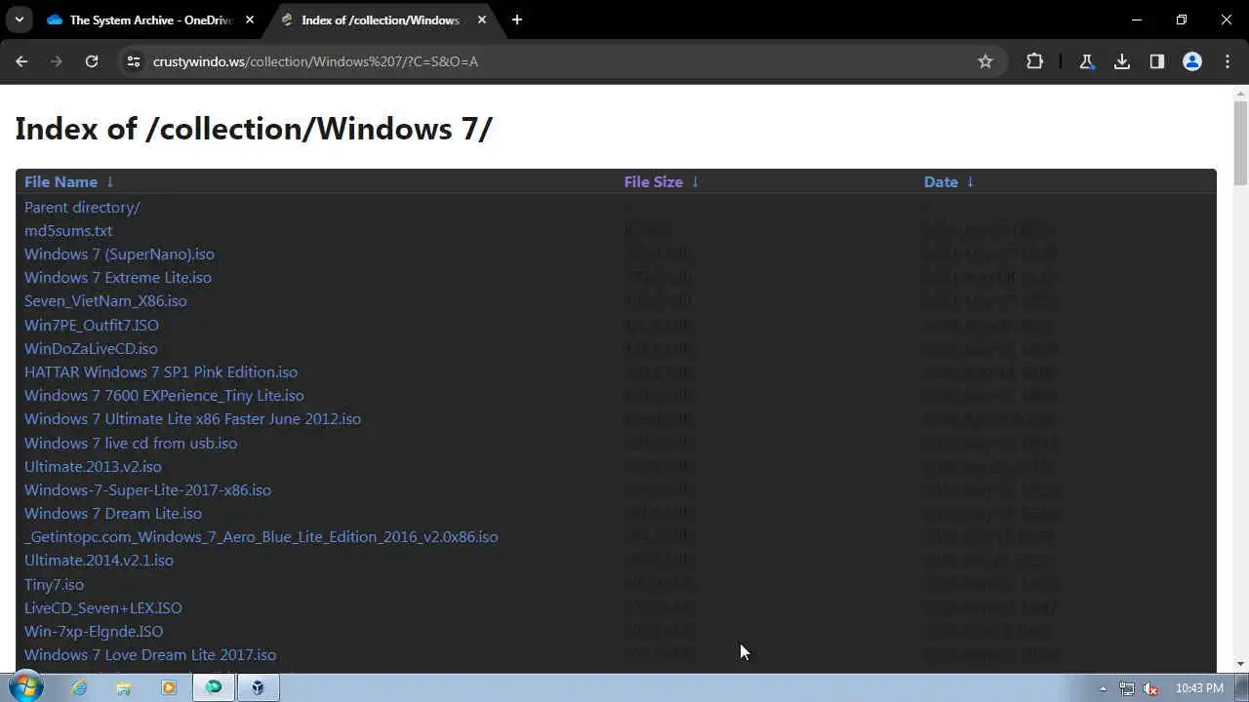Bookmark this page with the star icon

pyautogui.click(x=986, y=61)
